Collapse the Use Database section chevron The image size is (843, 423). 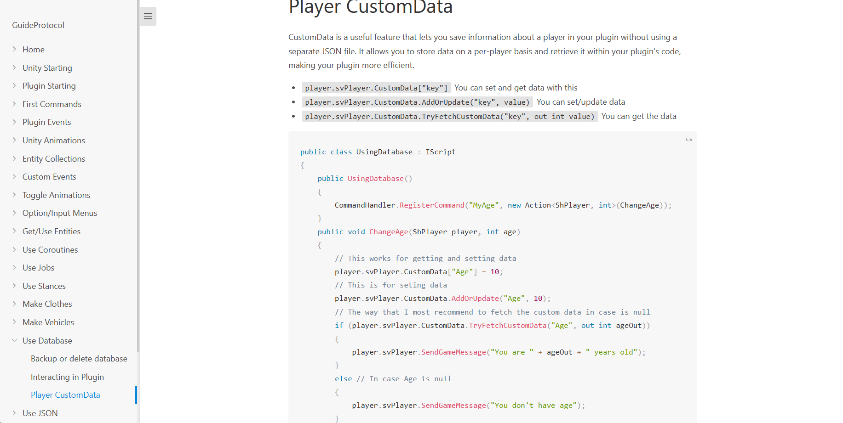click(14, 340)
